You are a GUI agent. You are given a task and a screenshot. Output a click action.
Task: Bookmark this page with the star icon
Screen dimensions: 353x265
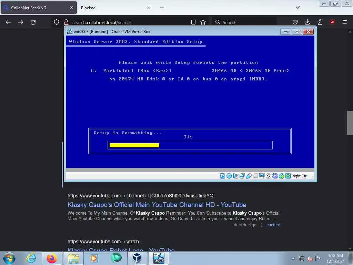click(203, 22)
